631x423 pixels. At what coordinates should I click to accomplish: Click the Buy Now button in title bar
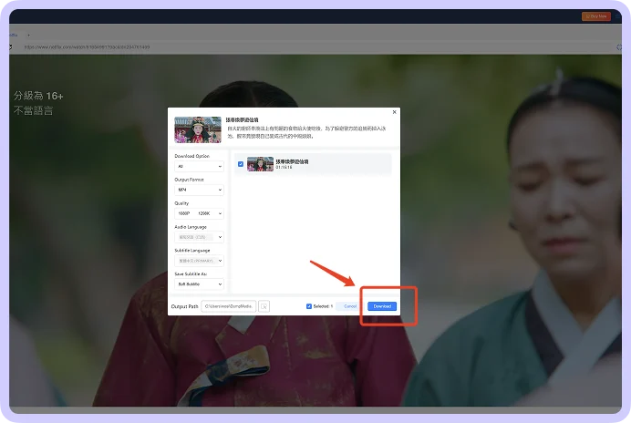[x=596, y=16]
